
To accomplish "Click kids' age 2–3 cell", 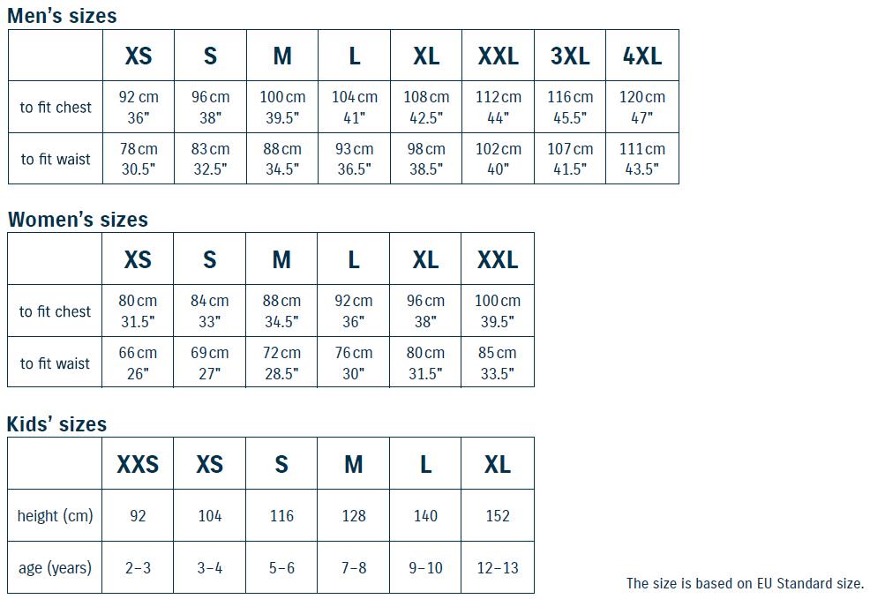I will point(138,567).
